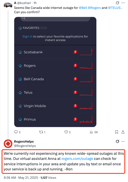Click the Grok icon on RogersHelps reply
The image size is (128, 182).
tap(117, 141)
